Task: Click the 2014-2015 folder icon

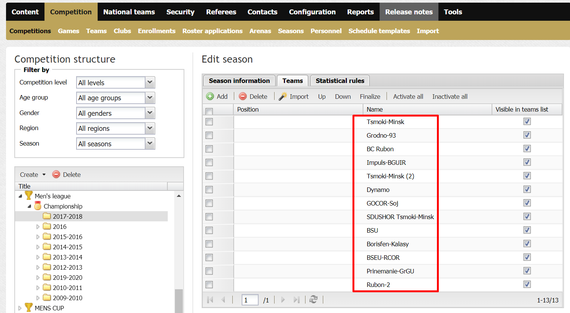Action: tap(47, 247)
